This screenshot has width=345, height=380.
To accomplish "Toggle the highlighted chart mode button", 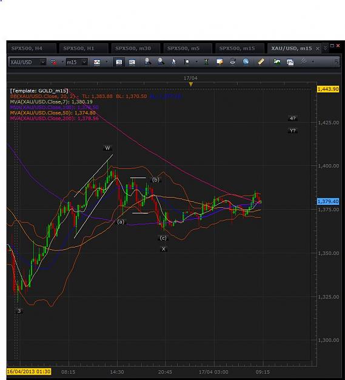I will [119, 62].
